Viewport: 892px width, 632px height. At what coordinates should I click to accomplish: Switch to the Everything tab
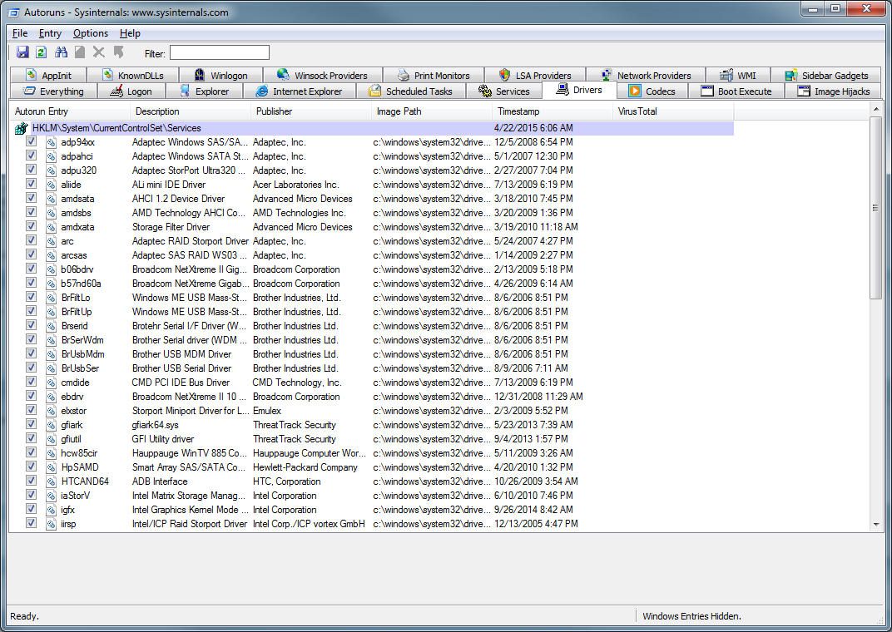[x=53, y=91]
